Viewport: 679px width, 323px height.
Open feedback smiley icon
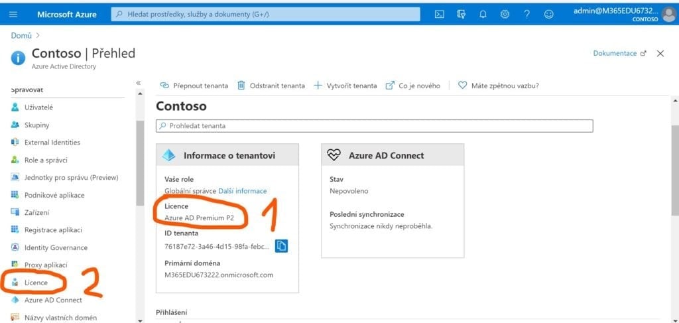tap(548, 15)
